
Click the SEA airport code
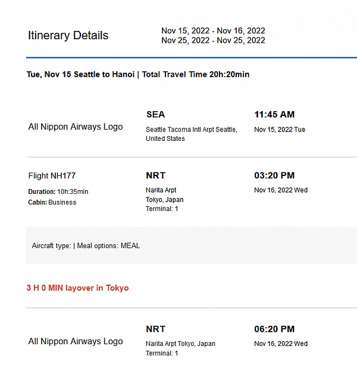pos(155,114)
